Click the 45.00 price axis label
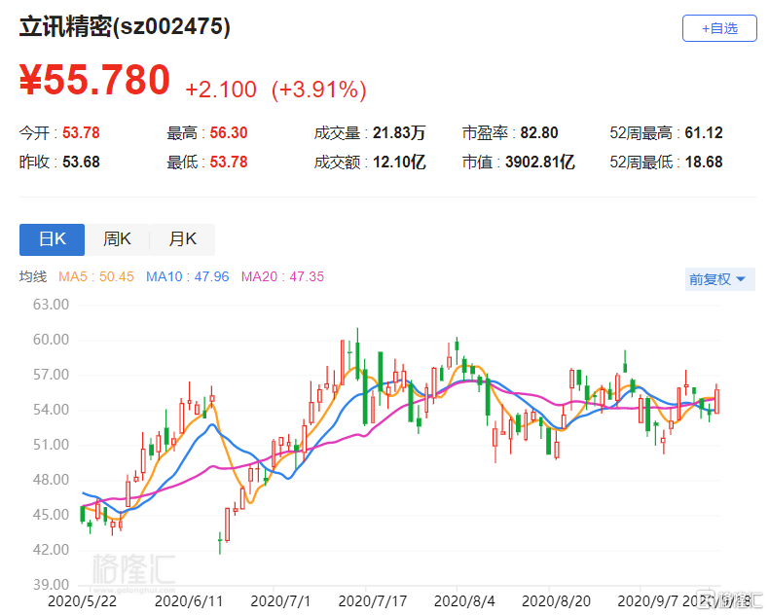This screenshot has width=769, height=616. (51, 515)
